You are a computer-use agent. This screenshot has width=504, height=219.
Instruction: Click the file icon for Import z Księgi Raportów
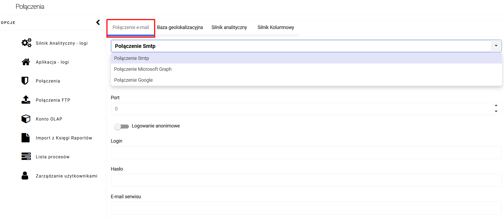click(x=26, y=138)
